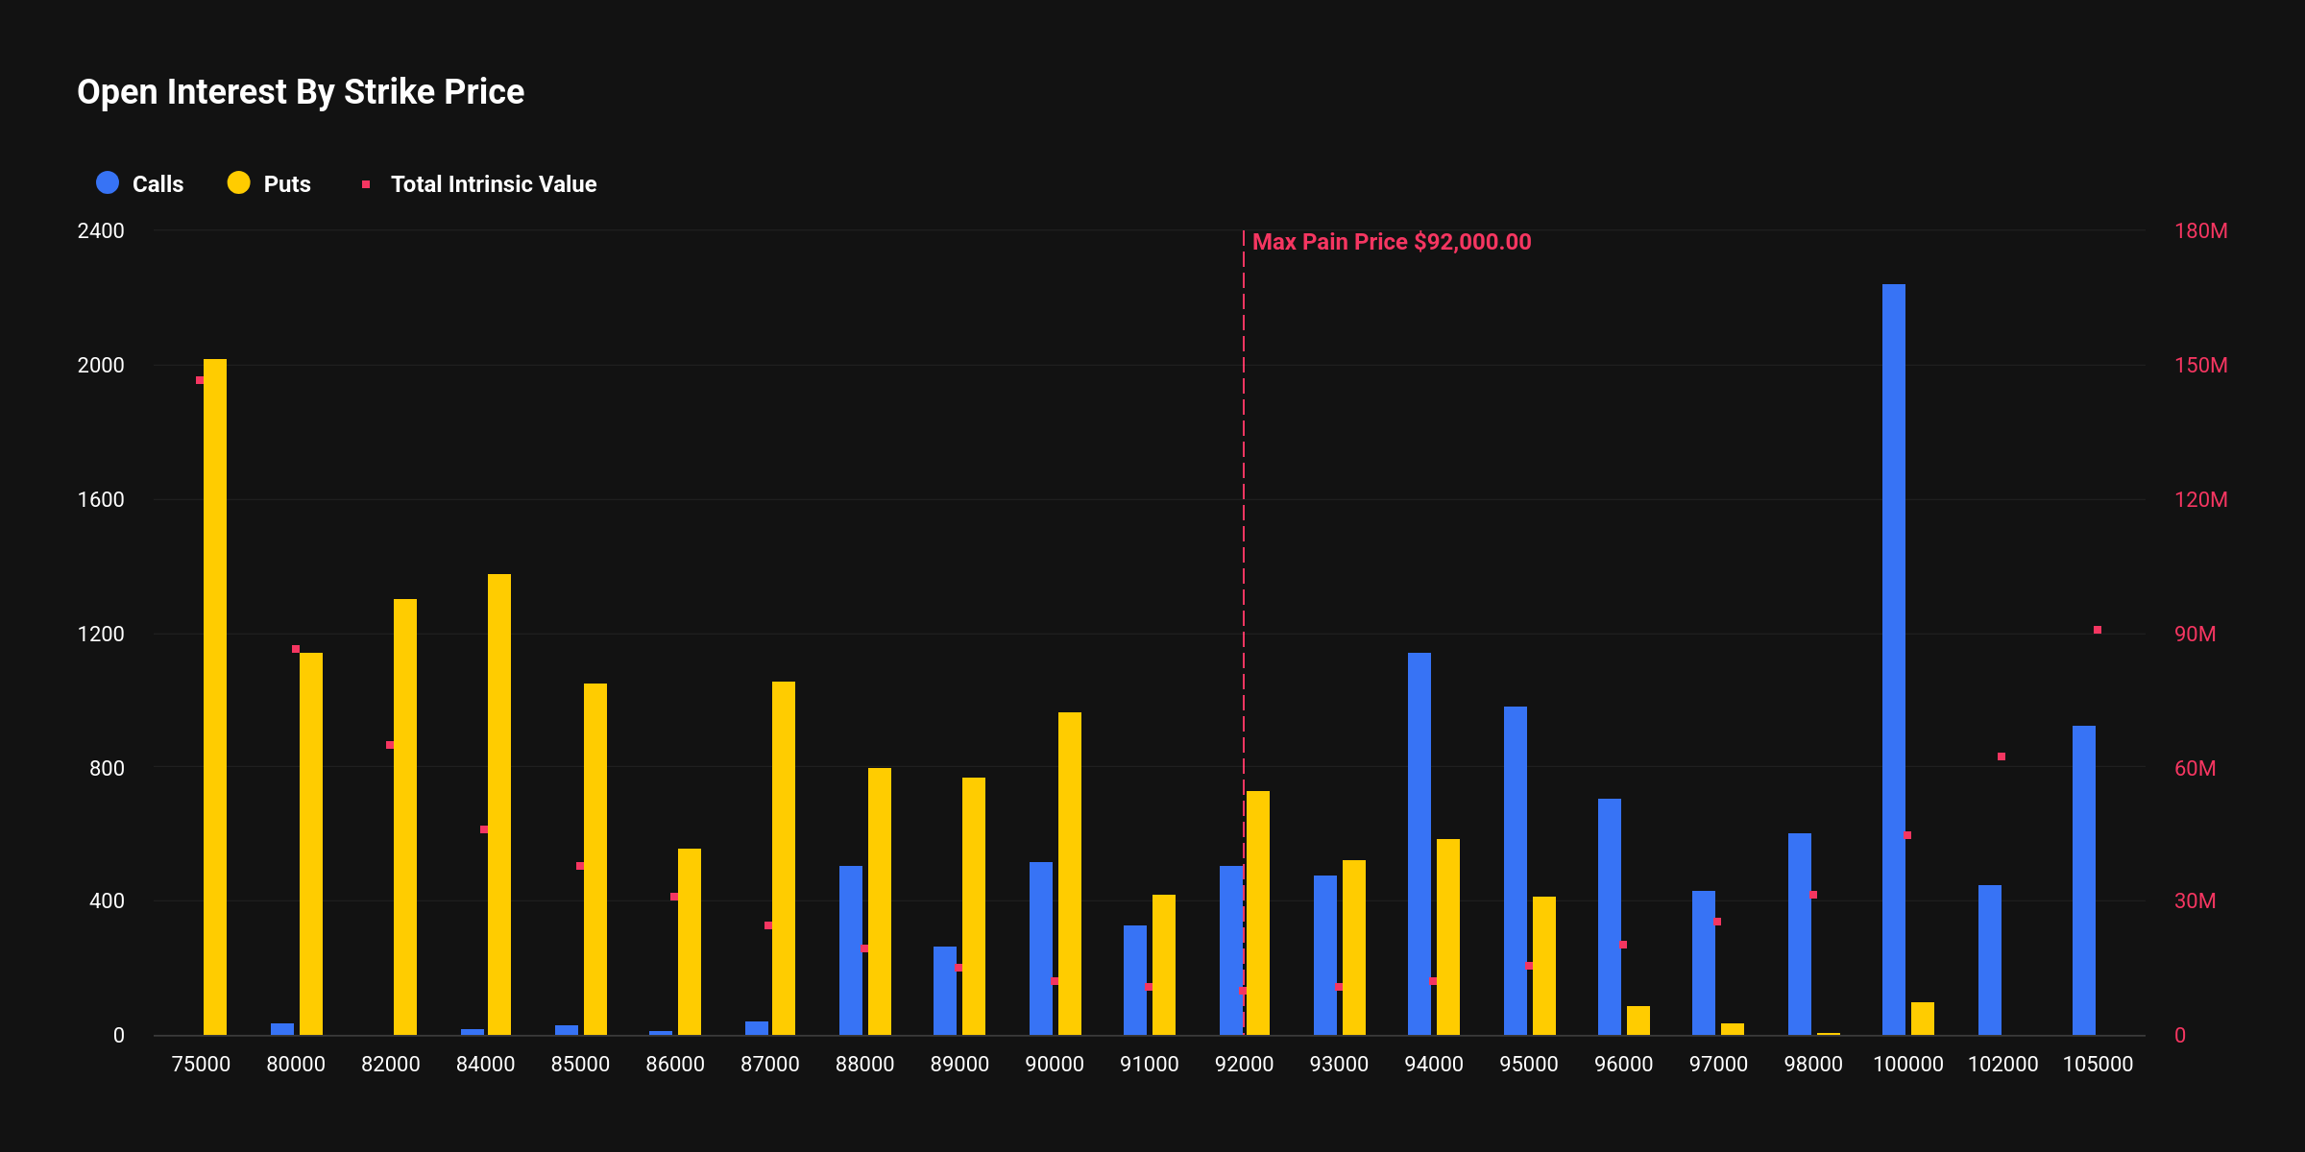Click the red Intrinsic Value legend square

(366, 184)
